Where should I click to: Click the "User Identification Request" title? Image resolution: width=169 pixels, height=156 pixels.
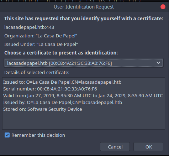pyautogui.click(x=84, y=7)
